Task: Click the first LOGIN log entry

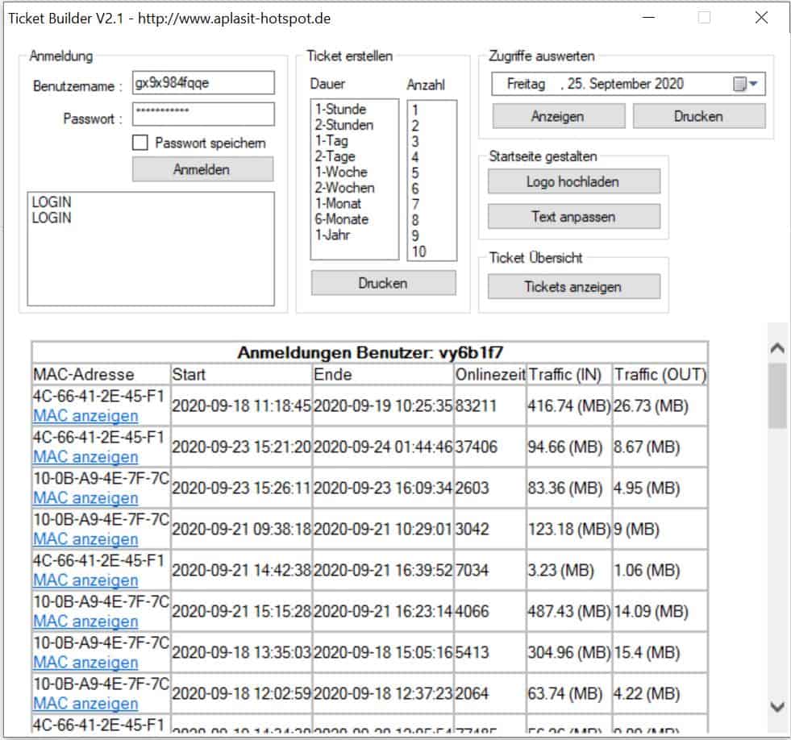Action: [52, 202]
